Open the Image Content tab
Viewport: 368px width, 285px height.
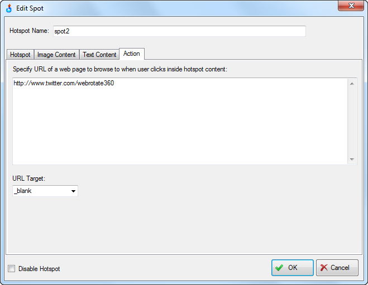tap(56, 55)
